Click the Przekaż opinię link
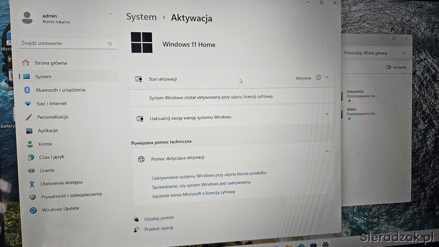439x247 pixels. tap(159, 228)
